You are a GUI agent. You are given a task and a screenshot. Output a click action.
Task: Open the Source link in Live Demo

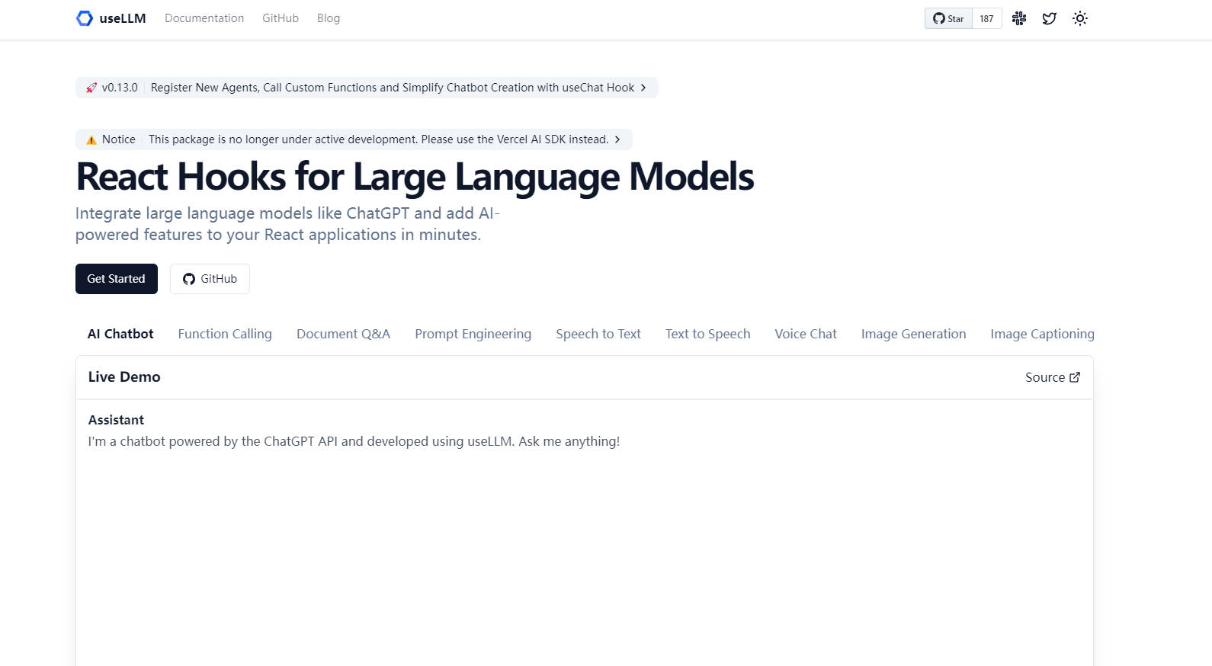coord(1053,377)
